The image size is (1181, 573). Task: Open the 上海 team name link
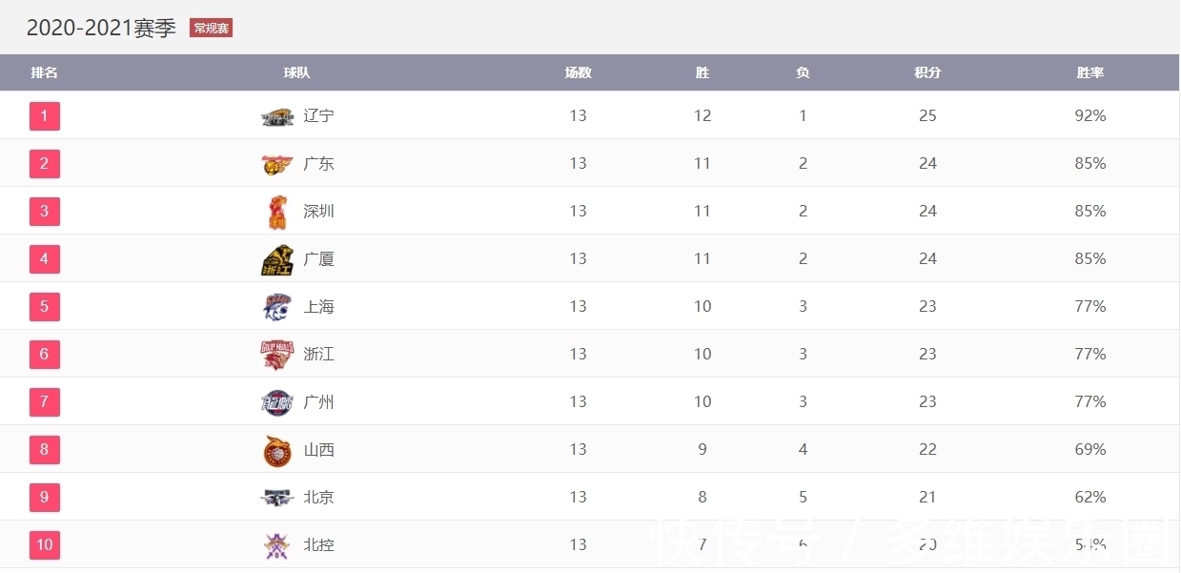click(319, 307)
